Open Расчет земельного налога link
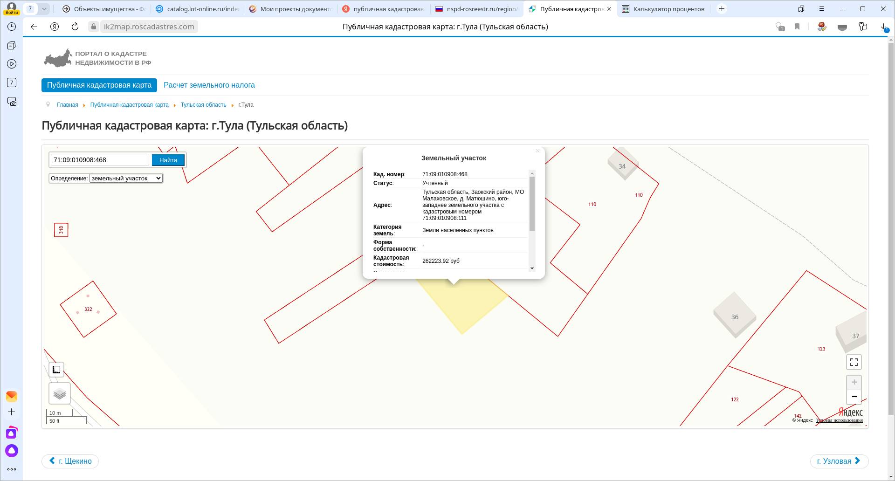The height and width of the screenshot is (481, 895). tap(209, 85)
